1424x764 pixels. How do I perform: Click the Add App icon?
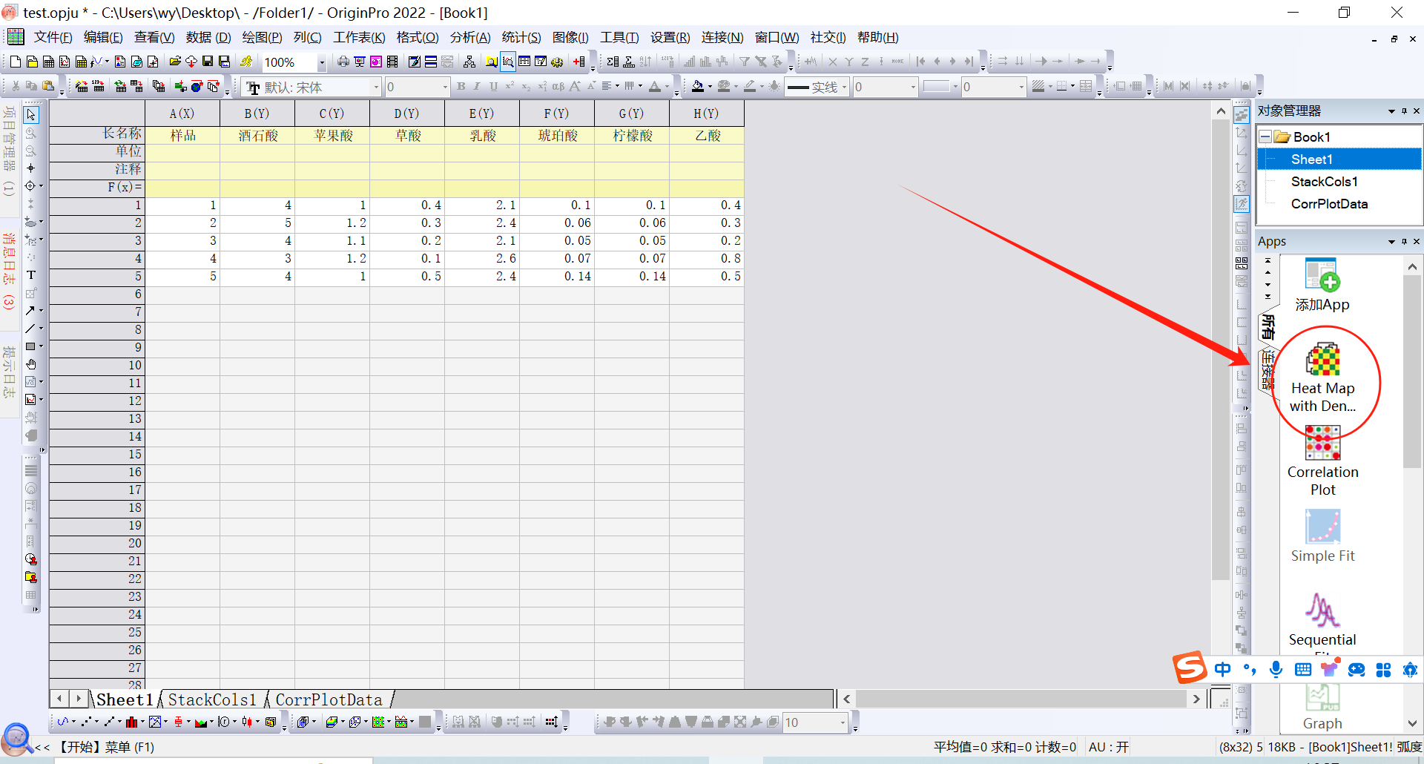[x=1322, y=276]
